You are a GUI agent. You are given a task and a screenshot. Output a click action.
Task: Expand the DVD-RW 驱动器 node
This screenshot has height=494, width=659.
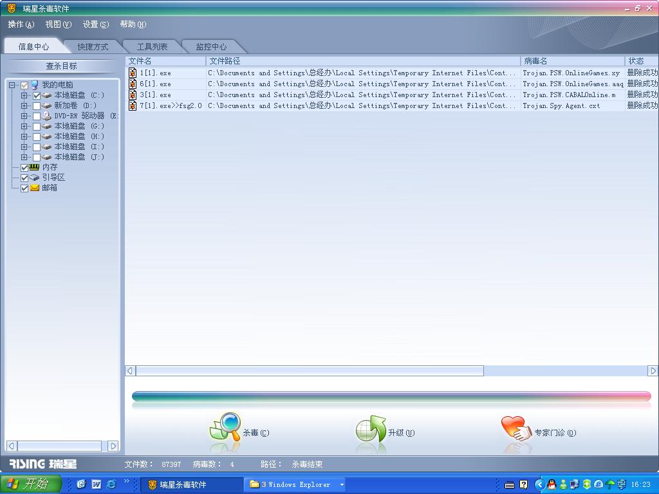[24, 116]
